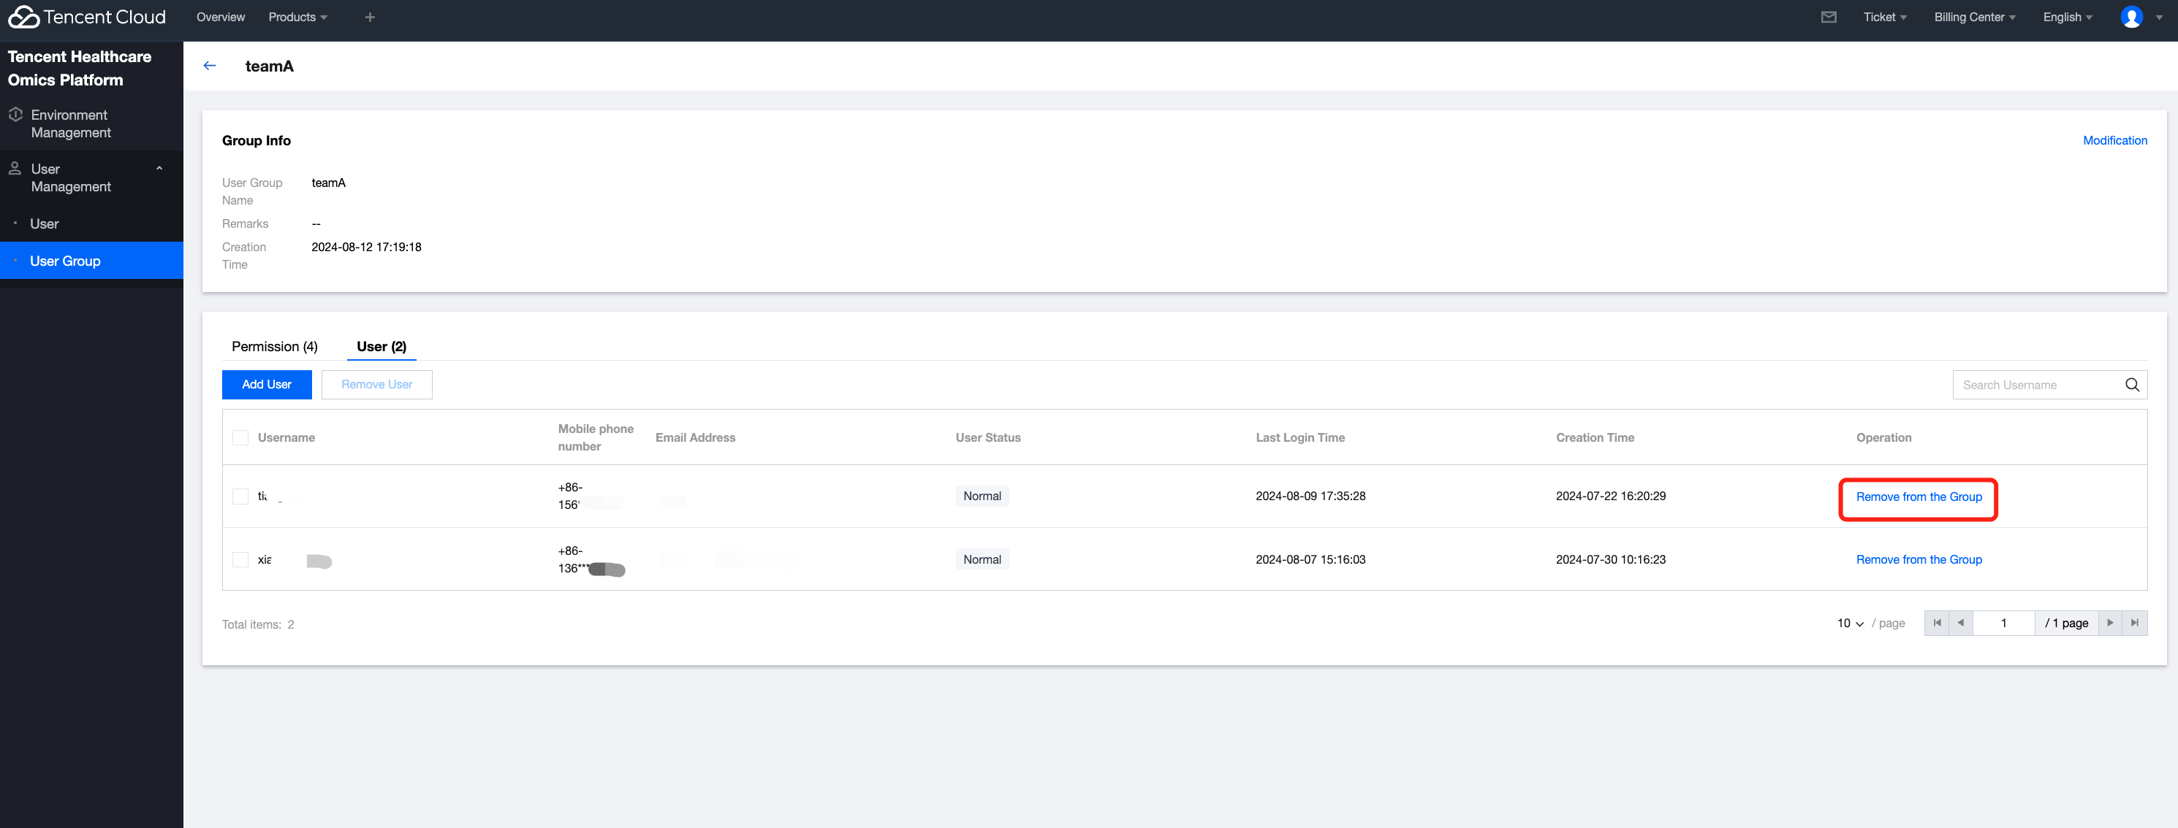Click the Creation Time column header
The image size is (2178, 828).
pyautogui.click(x=1595, y=437)
